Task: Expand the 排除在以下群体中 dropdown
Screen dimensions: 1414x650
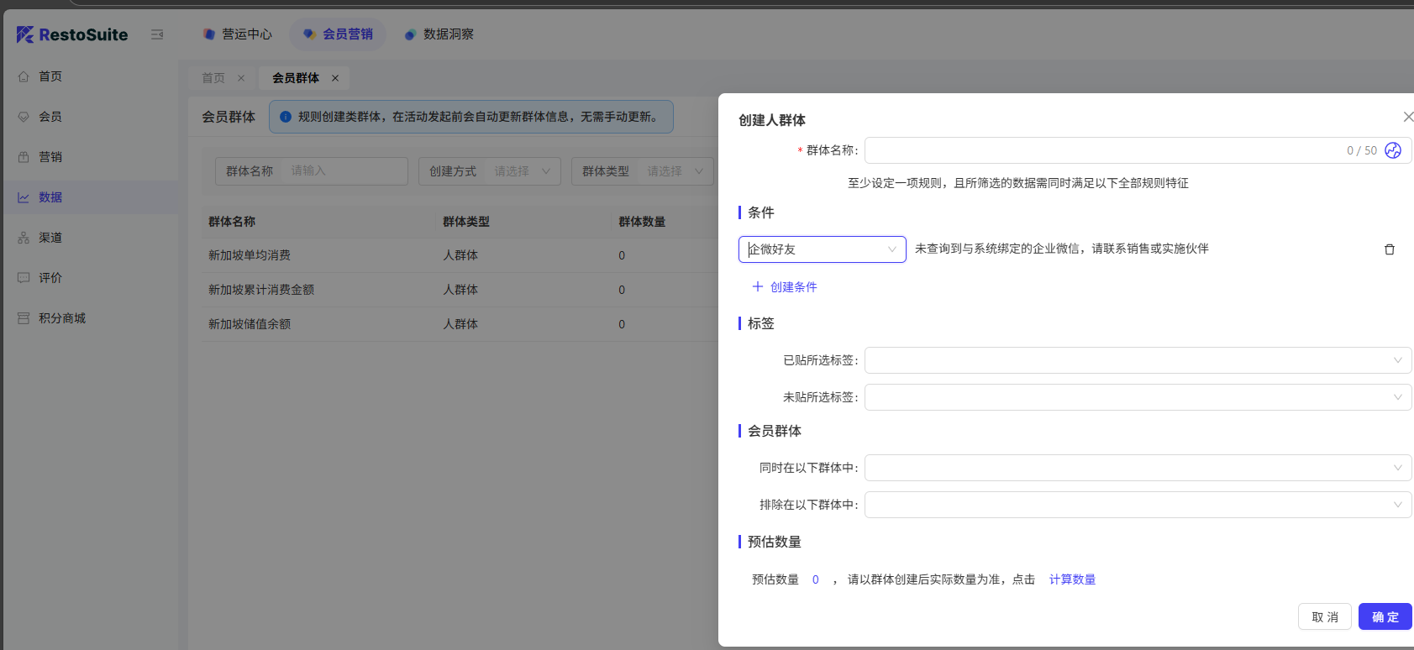Action: pos(1137,505)
